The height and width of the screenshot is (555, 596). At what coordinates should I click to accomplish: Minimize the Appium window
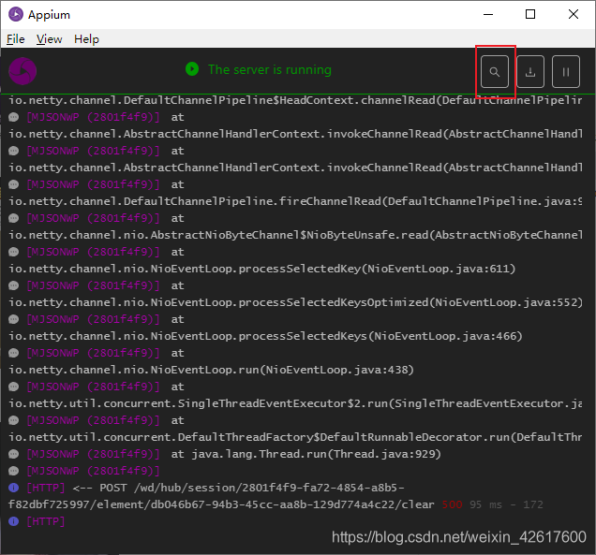click(487, 14)
